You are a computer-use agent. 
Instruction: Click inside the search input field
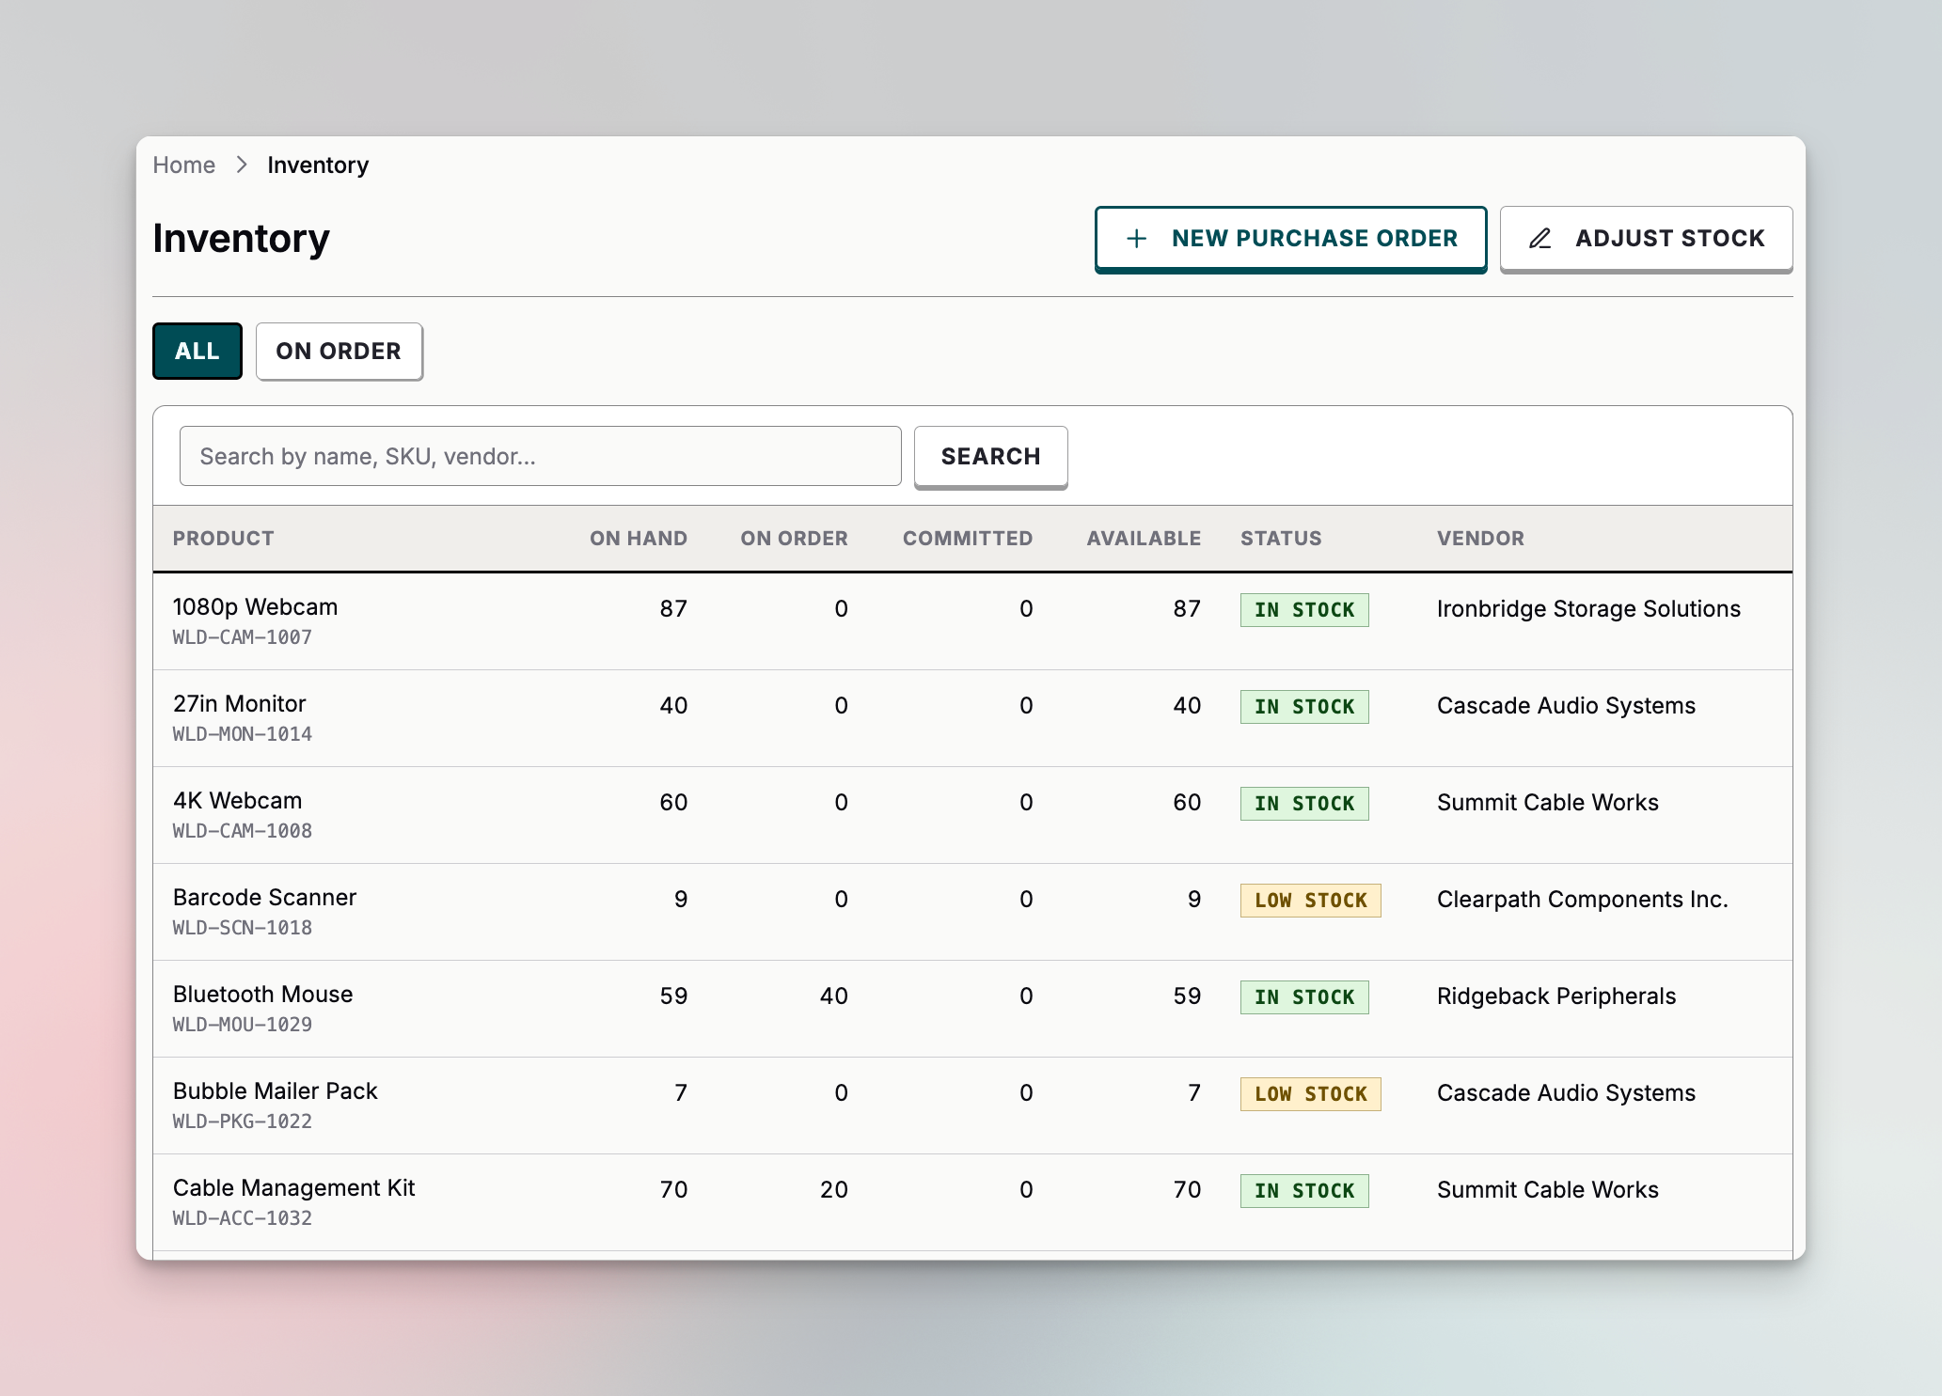pyautogui.click(x=539, y=456)
